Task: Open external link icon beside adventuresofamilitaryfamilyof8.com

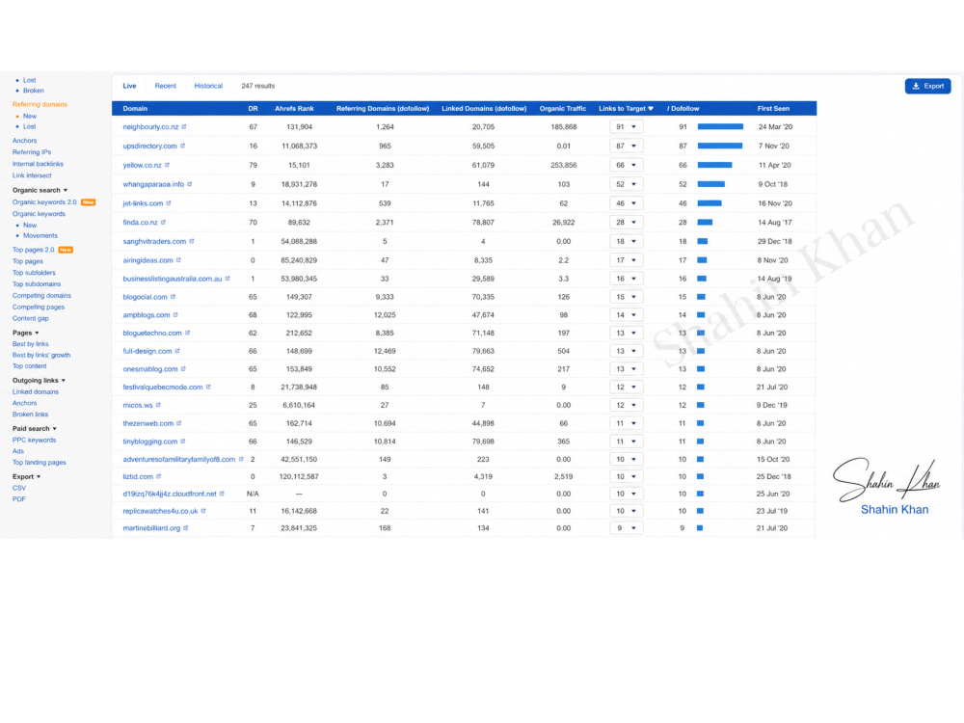Action: pos(241,459)
